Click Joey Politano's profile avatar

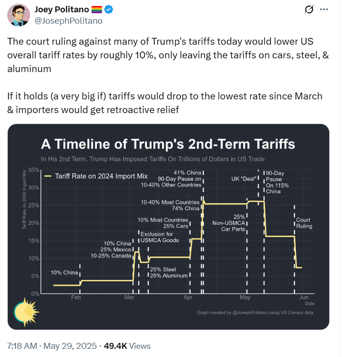[18, 16]
